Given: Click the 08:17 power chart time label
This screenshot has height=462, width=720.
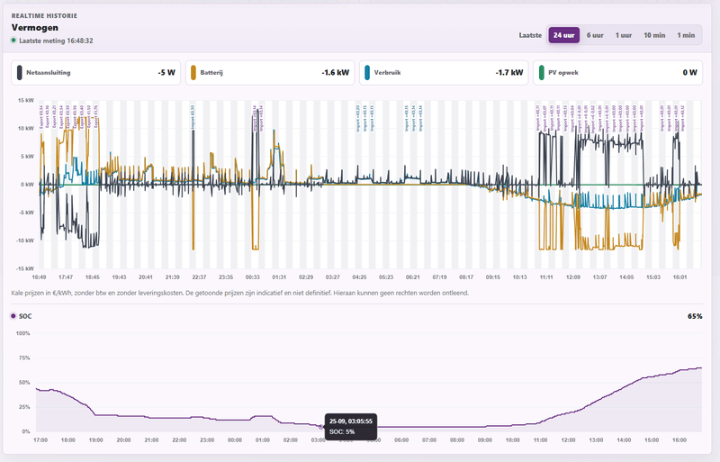Looking at the screenshot, I should [x=466, y=277].
